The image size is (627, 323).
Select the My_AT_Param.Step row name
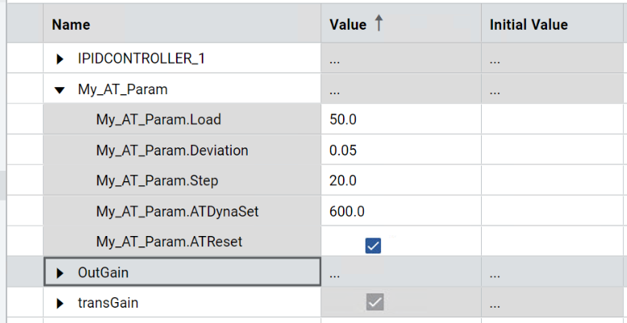click(157, 181)
